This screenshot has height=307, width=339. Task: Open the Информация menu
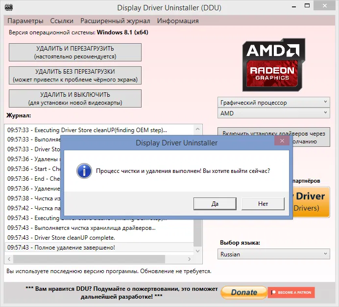178,21
